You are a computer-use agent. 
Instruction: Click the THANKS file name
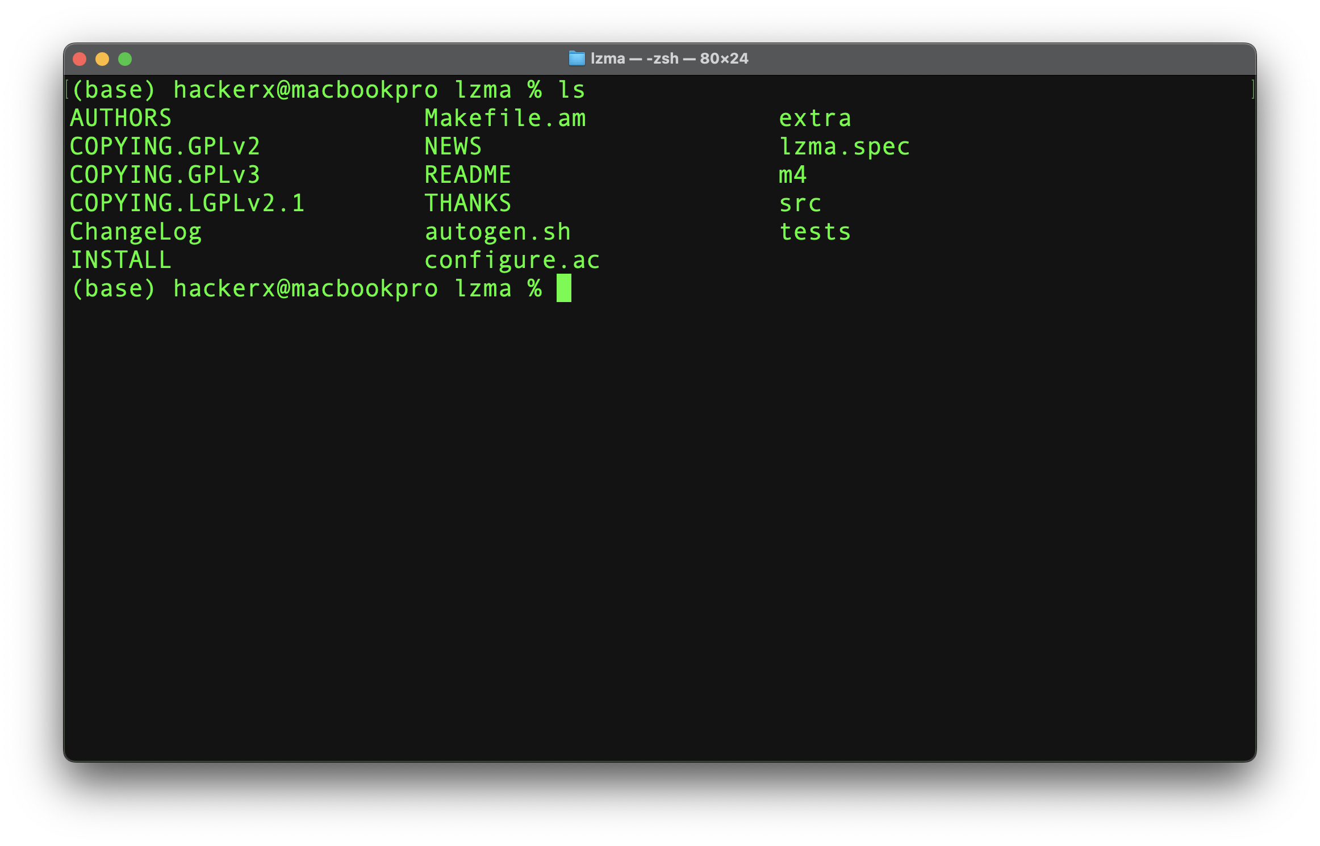[x=468, y=203]
